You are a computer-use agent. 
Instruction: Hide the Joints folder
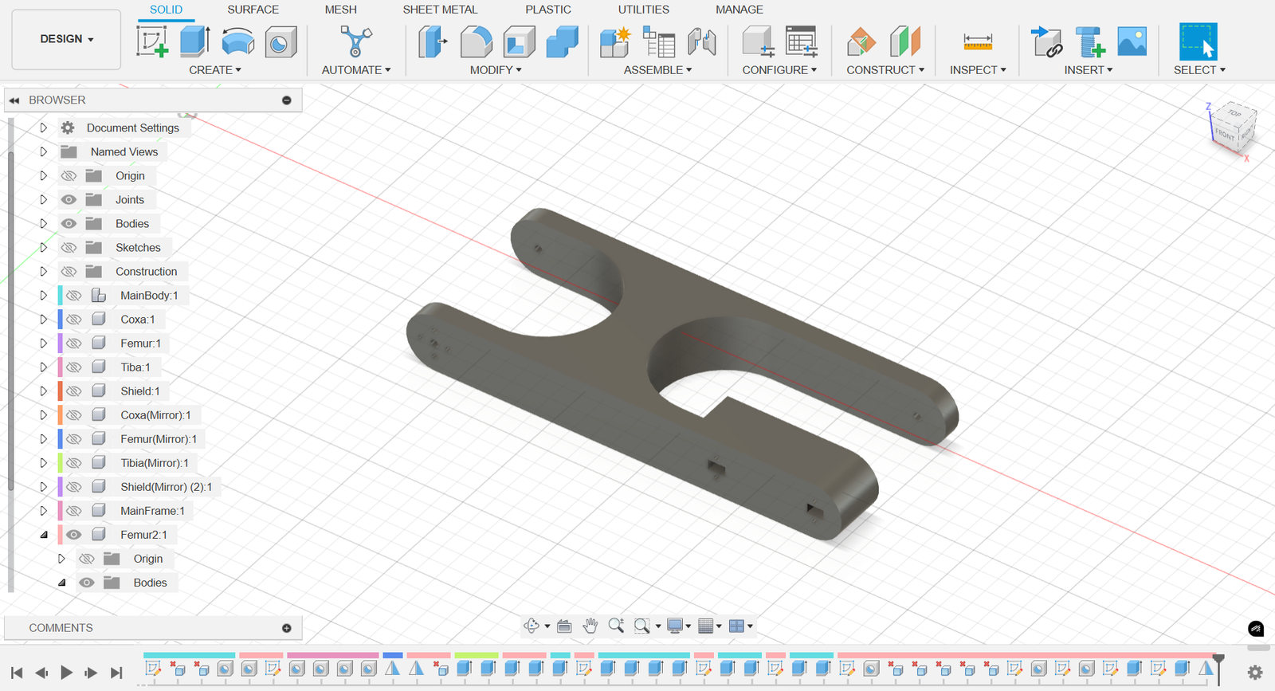(x=69, y=199)
